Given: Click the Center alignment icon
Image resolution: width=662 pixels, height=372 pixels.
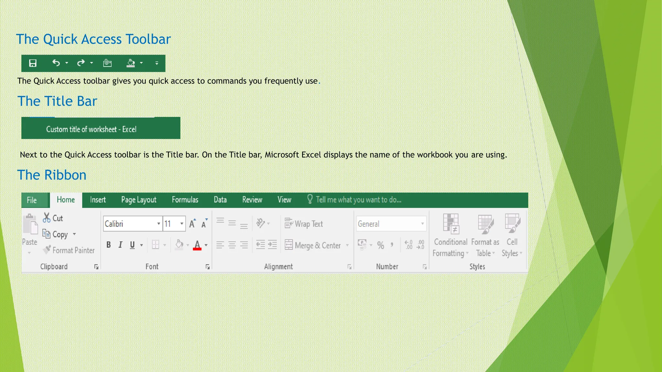Looking at the screenshot, I should pyautogui.click(x=232, y=245).
